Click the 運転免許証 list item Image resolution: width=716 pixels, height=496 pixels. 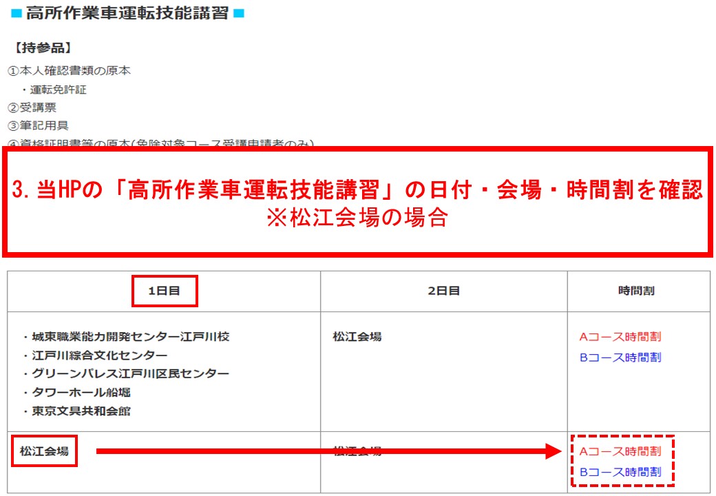(x=58, y=90)
